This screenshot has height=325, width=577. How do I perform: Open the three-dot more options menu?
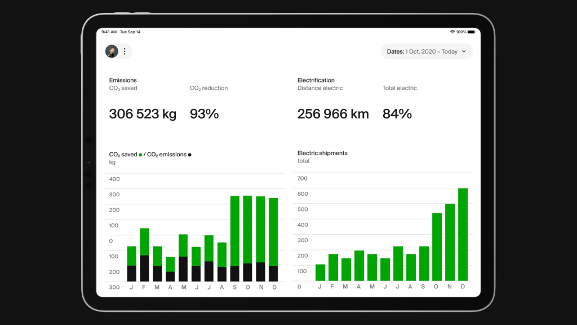coord(125,51)
